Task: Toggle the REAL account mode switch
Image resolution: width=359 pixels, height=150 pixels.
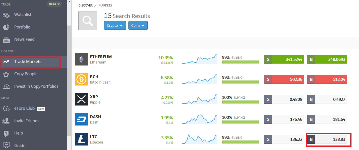Action: pos(54,4)
